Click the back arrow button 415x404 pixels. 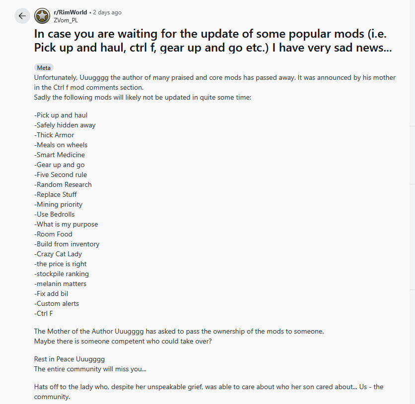(22, 16)
